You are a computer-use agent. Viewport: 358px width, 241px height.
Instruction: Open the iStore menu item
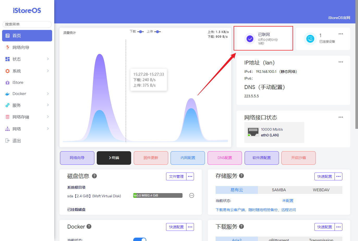point(27,83)
